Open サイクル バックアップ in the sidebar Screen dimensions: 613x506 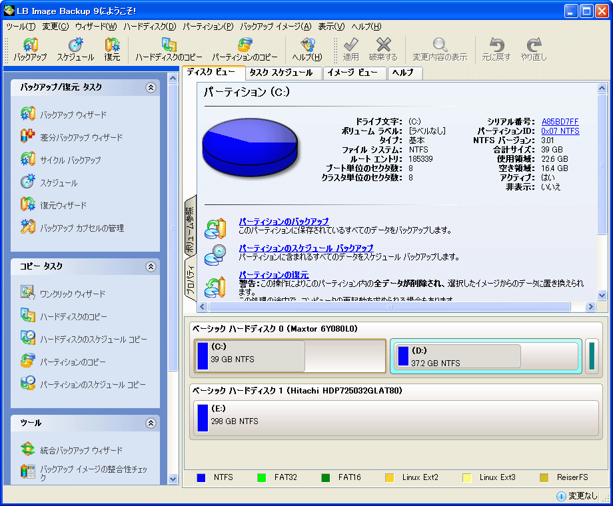click(x=61, y=160)
